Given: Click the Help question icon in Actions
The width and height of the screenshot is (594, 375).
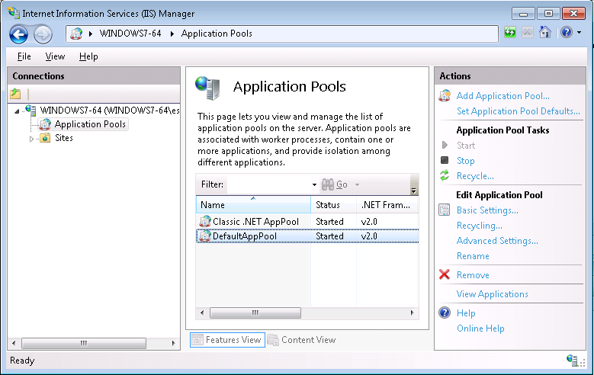Looking at the screenshot, I should [445, 312].
